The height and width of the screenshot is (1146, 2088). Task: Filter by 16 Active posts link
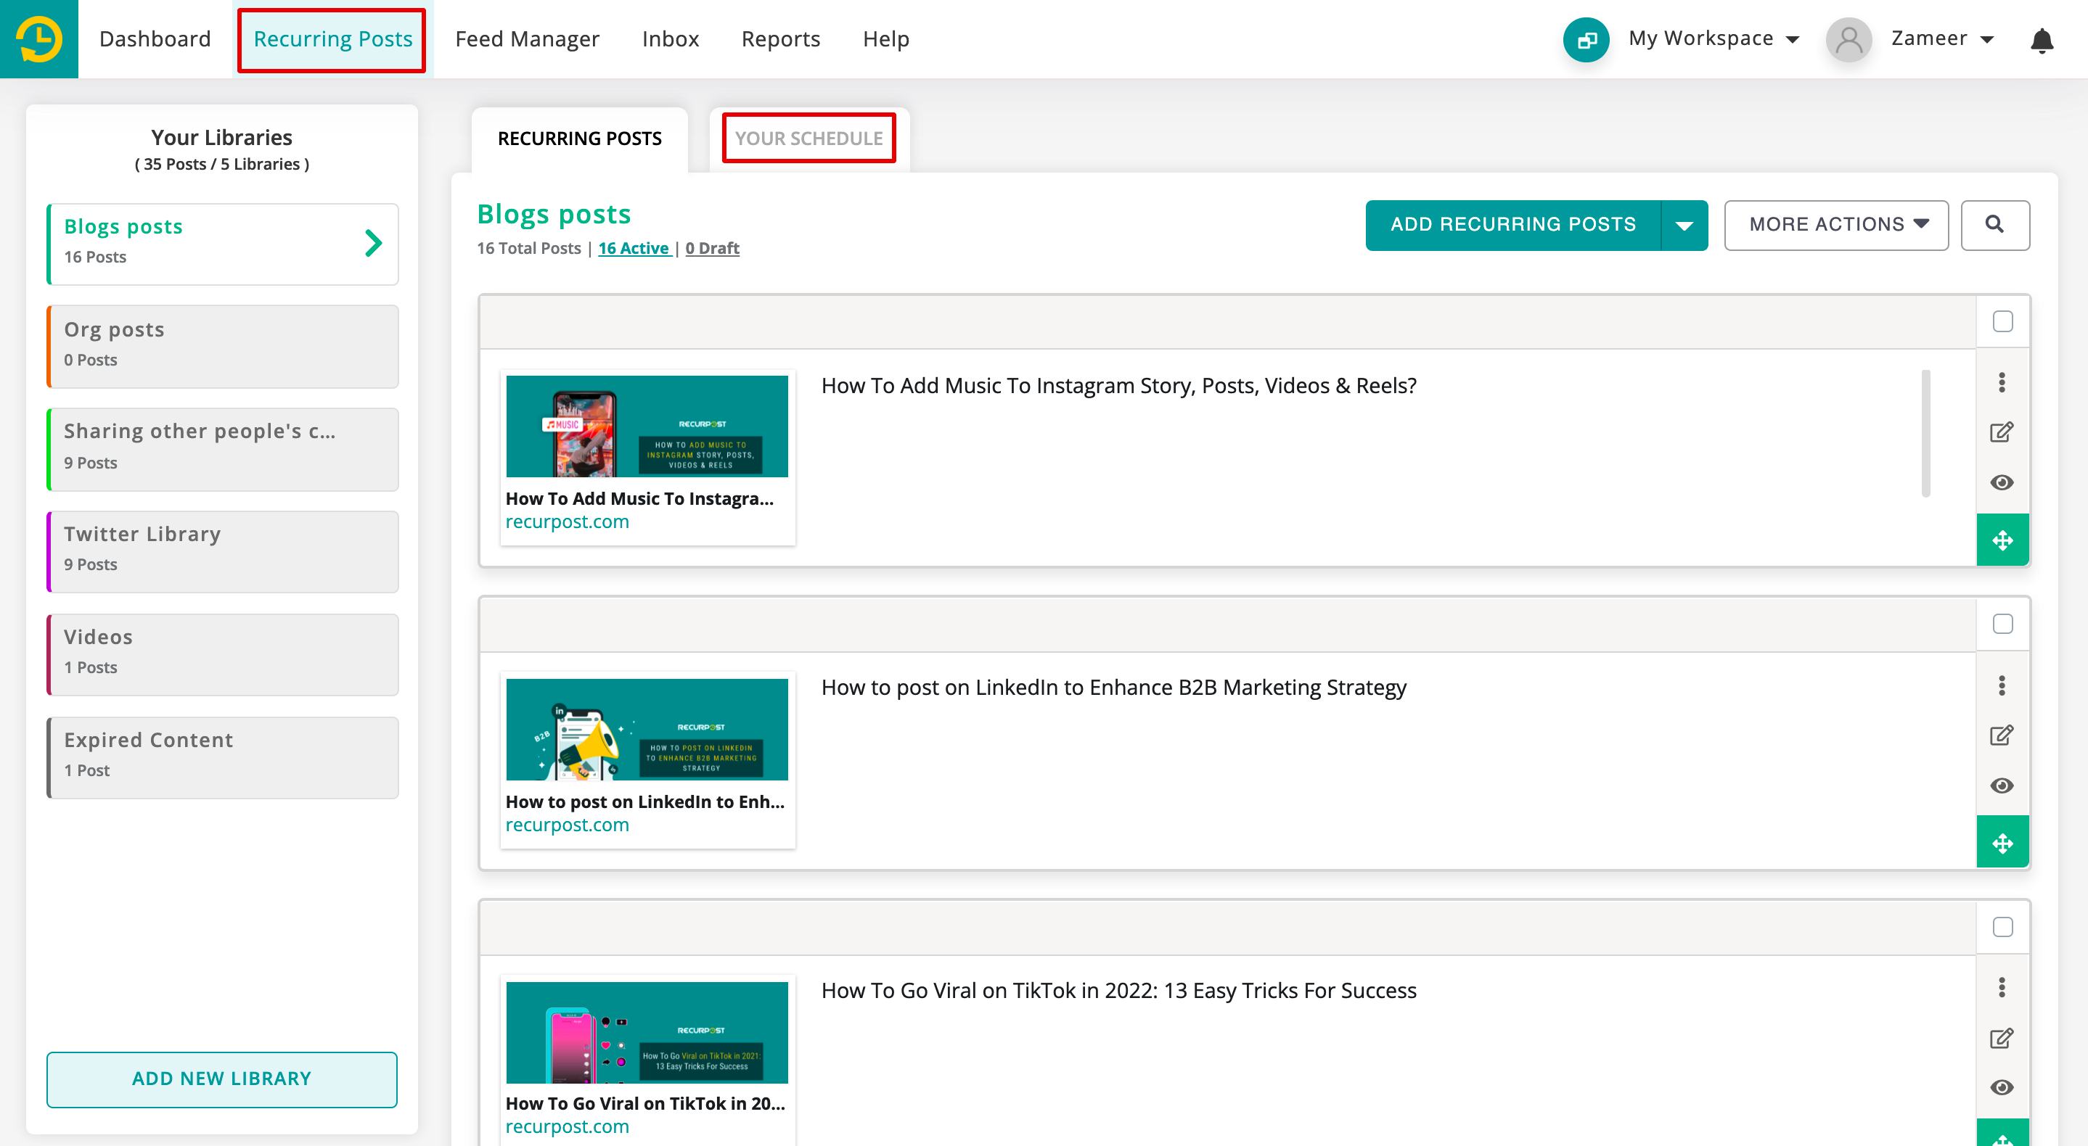[634, 248]
